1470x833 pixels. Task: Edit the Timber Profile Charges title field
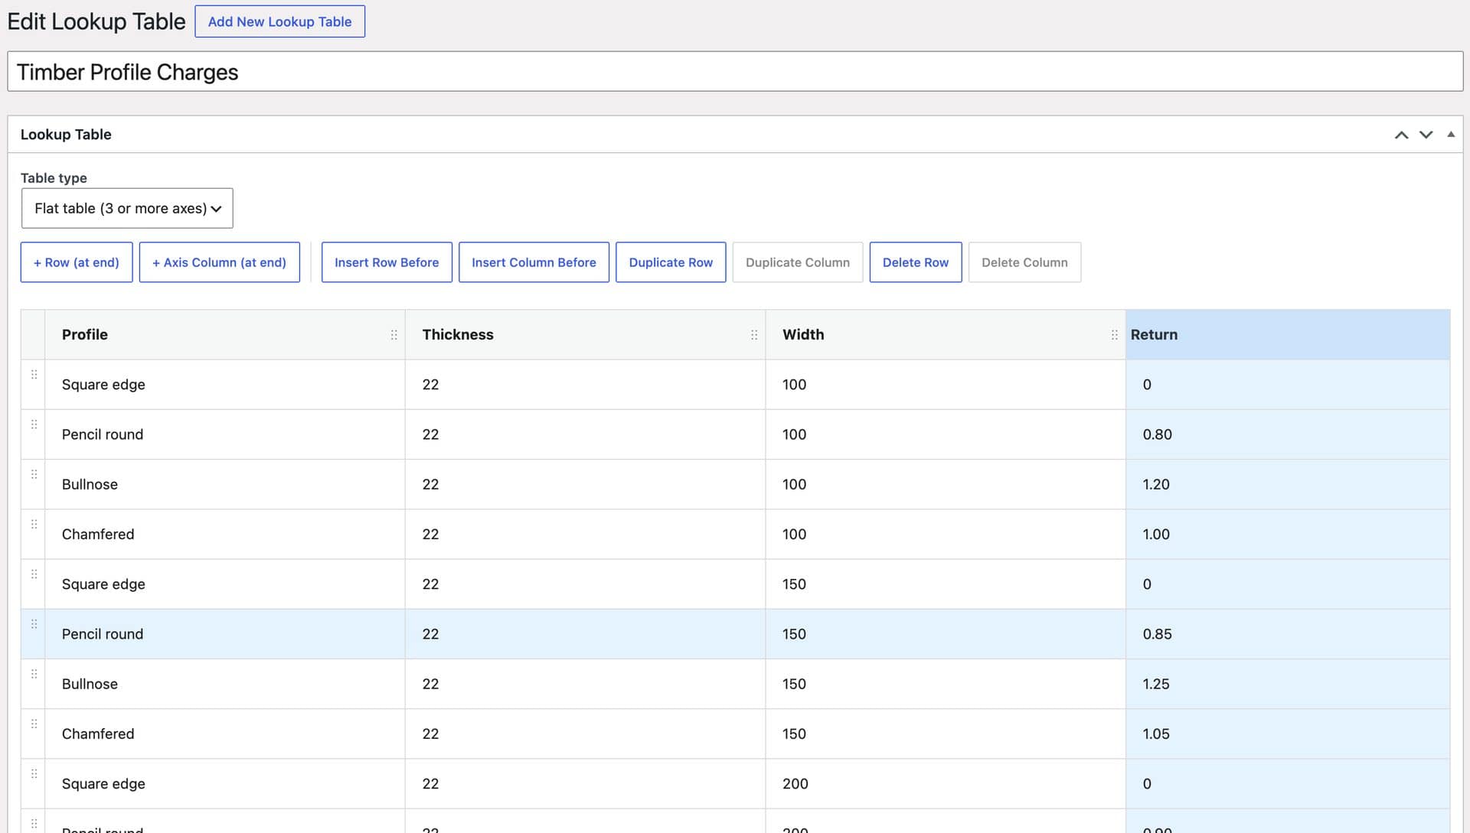click(735, 72)
